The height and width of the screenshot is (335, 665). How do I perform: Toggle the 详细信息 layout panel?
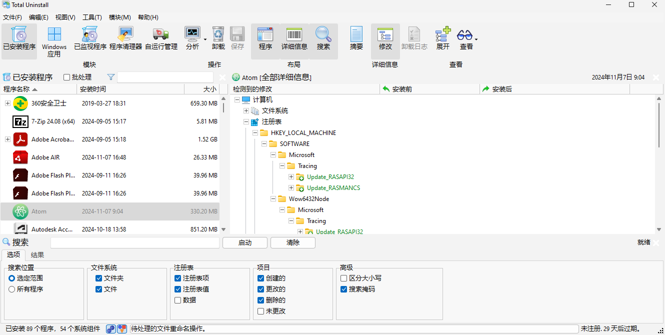[x=294, y=41]
